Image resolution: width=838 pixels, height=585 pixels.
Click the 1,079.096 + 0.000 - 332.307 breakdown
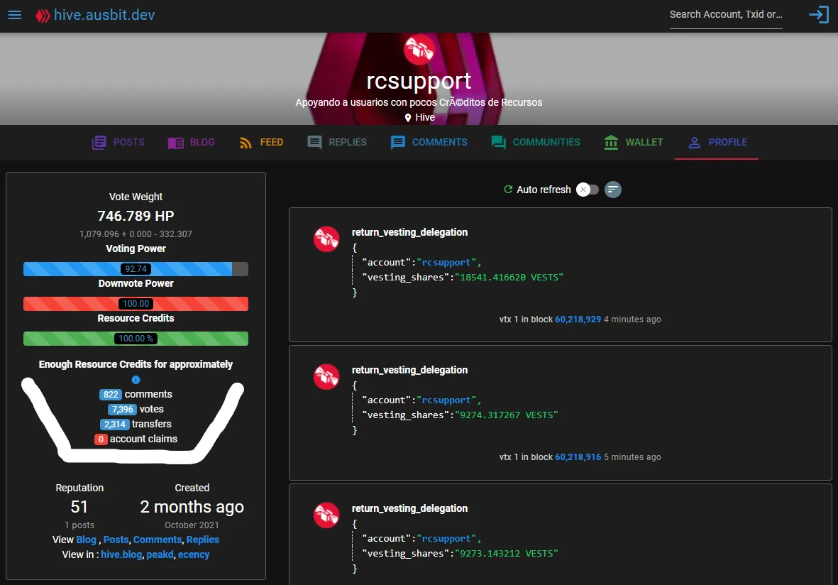point(136,234)
